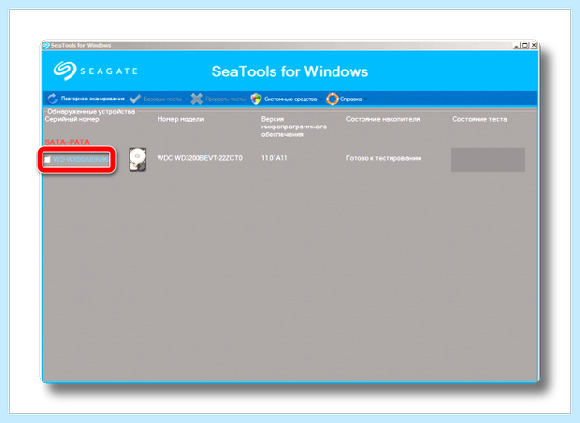The image size is (580, 423).
Task: Open the Справка menu label
Action: (x=351, y=99)
